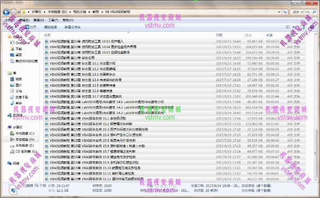Open the 帮助(H) menu

tap(68, 20)
